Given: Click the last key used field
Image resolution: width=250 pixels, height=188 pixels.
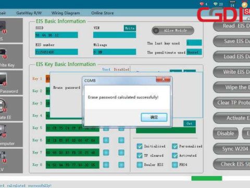Looking at the screenshot, I should [x=194, y=43].
